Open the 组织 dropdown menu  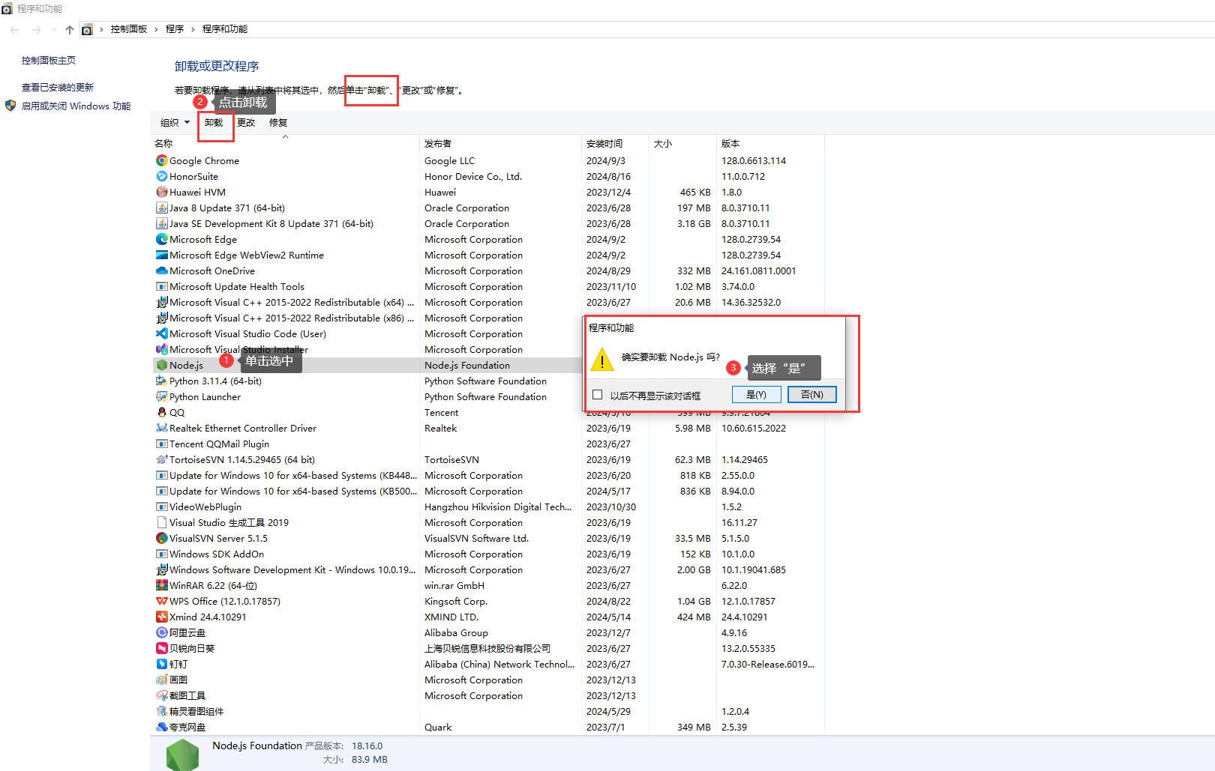pyautogui.click(x=175, y=122)
